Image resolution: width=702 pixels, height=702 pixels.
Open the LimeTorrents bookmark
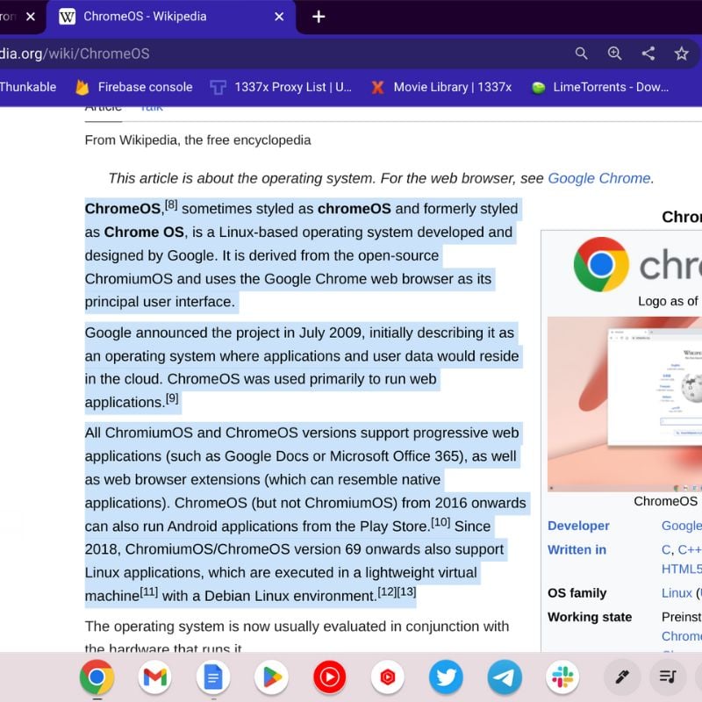(604, 87)
